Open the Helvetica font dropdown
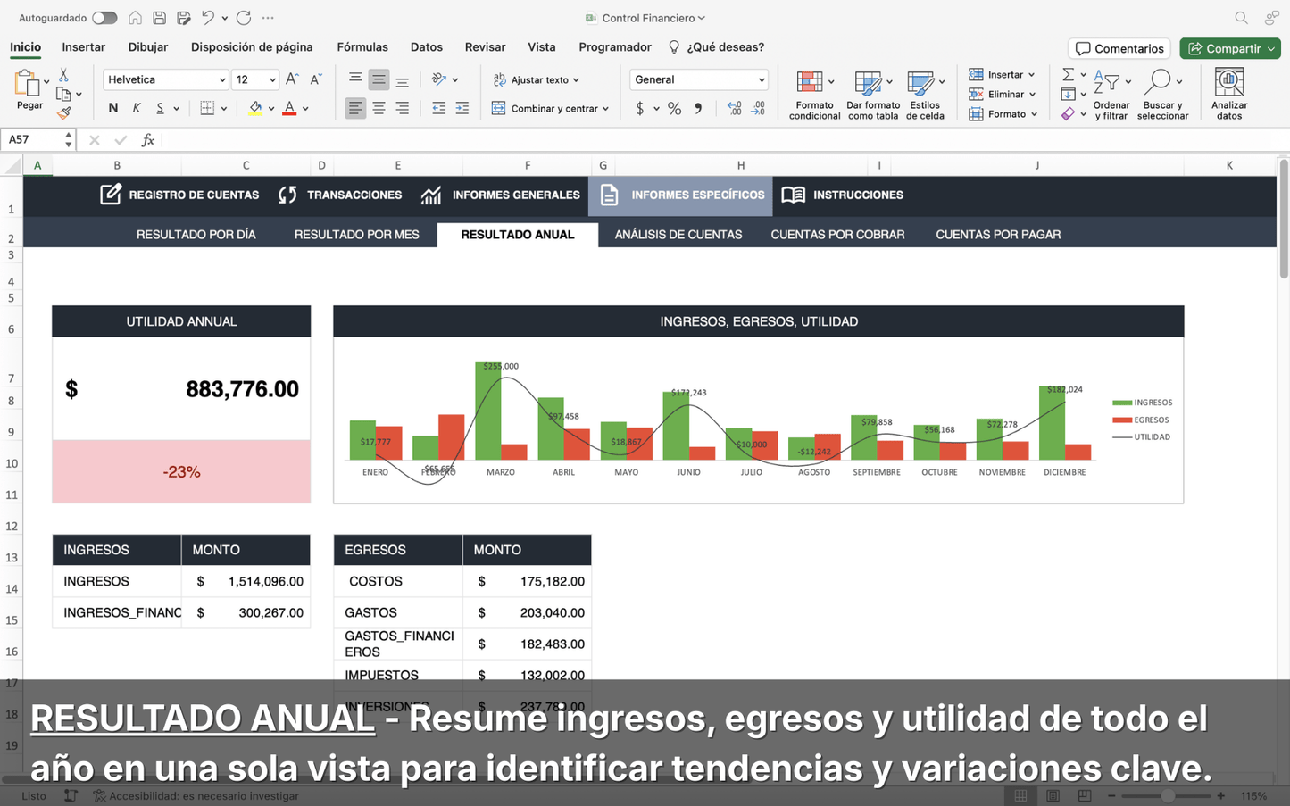 click(x=165, y=79)
